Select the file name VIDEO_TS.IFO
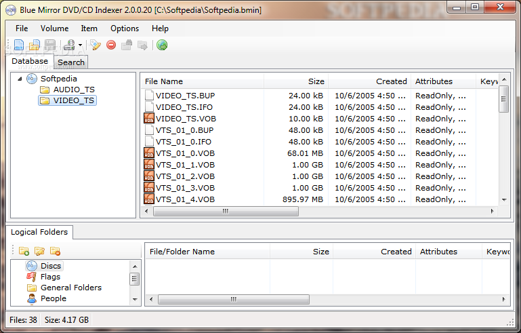This screenshot has height=333, width=521. (184, 107)
